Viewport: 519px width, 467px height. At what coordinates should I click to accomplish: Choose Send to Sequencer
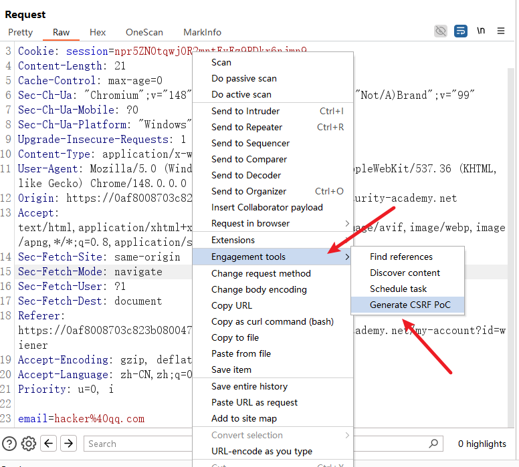pos(273,143)
